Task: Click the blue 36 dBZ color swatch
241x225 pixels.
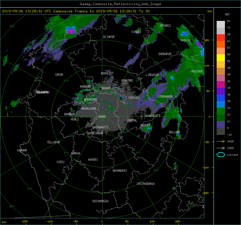Action: tap(221, 98)
